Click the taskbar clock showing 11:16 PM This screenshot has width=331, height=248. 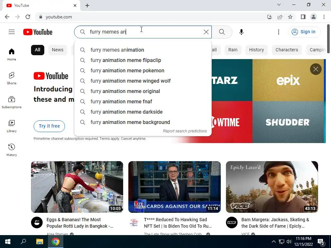(303, 242)
